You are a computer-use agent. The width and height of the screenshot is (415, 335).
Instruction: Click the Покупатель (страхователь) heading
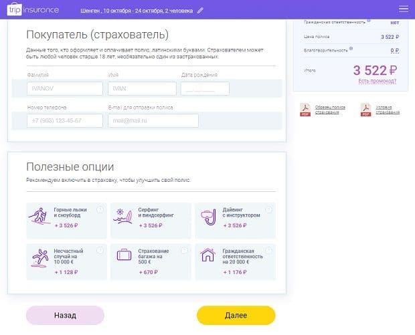click(98, 35)
